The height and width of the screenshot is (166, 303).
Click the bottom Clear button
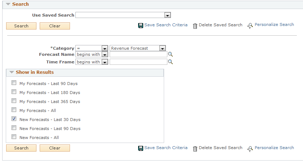55,148
